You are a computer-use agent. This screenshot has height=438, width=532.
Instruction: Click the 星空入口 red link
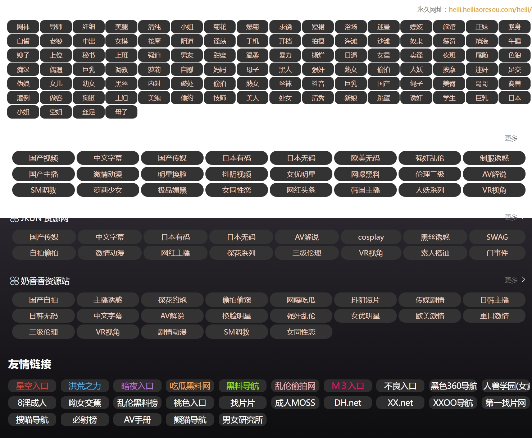click(x=32, y=386)
